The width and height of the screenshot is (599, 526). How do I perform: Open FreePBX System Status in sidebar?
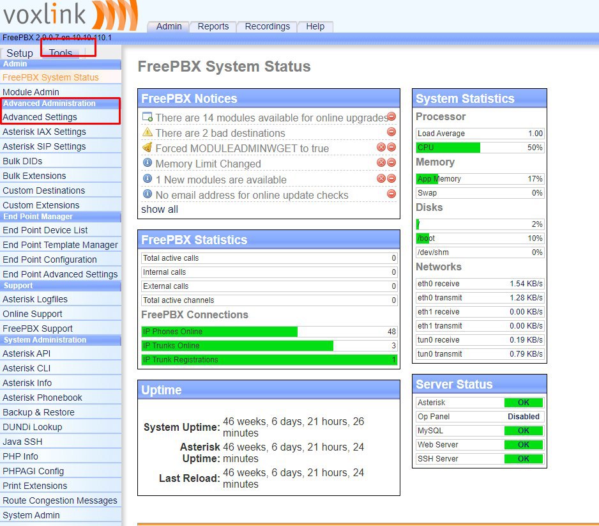[61, 77]
